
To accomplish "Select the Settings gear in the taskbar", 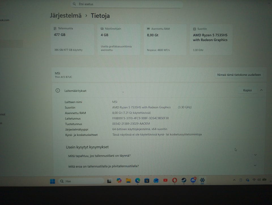I will (x=202, y=180).
